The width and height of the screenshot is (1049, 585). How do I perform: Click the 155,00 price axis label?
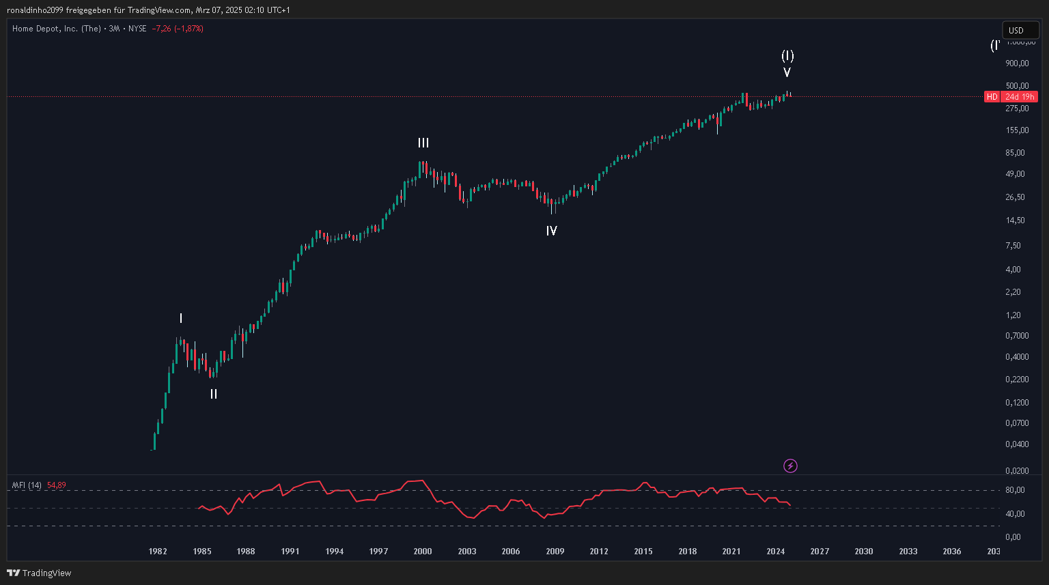[x=1017, y=130]
